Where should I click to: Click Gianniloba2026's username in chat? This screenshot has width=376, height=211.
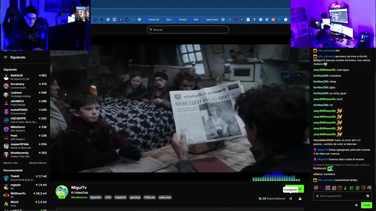pos(323,140)
